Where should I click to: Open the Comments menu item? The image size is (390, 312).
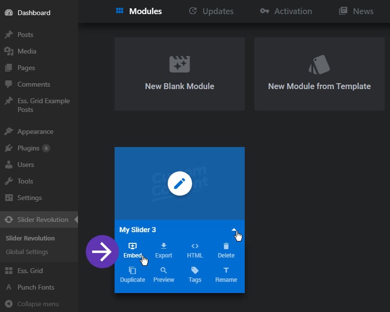click(x=34, y=85)
